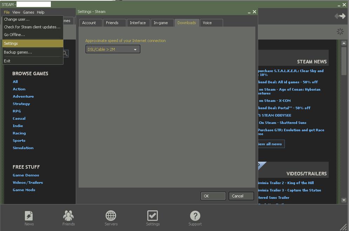Browse All games link
Viewport: 349px width, 231px height.
tap(15, 82)
